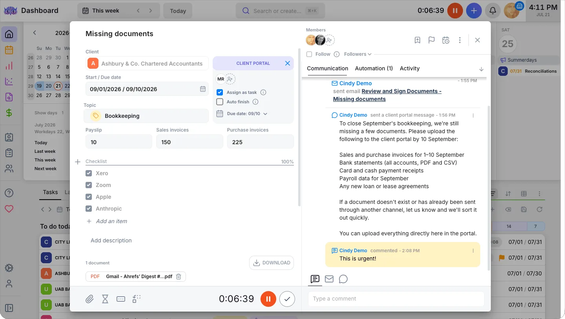Click the scroll-down arrow beside Activity tab
This screenshot has height=319, width=565.
click(x=481, y=69)
